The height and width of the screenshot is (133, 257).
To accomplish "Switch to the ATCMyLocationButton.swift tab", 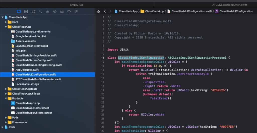I will (x=230, y=5).
